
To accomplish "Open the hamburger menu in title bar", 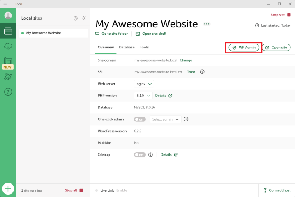I will (x=5, y=4).
